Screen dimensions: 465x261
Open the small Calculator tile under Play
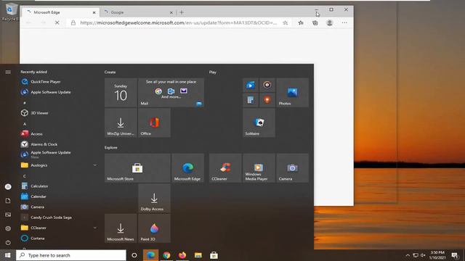coord(251,100)
